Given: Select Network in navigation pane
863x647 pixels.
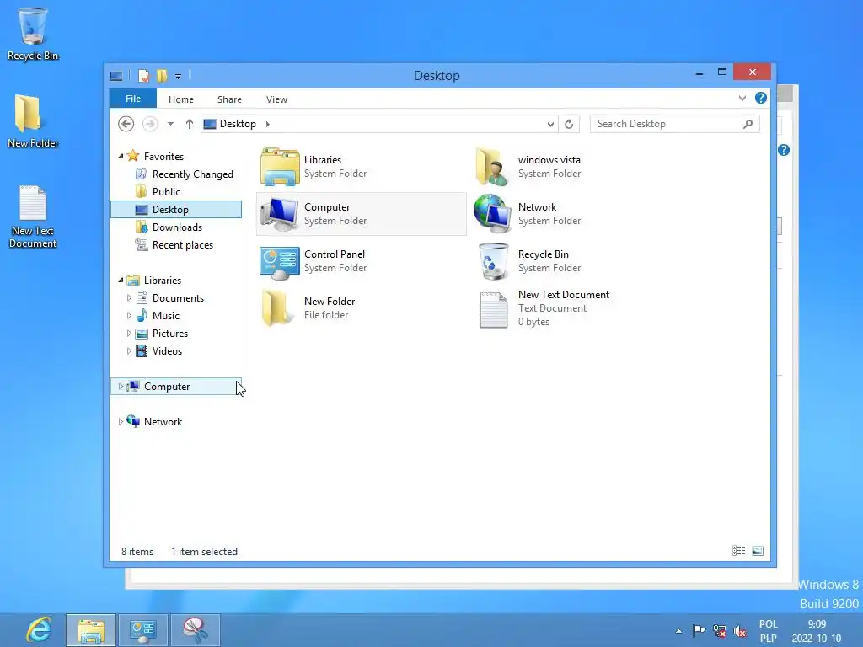Looking at the screenshot, I should 155,421.
